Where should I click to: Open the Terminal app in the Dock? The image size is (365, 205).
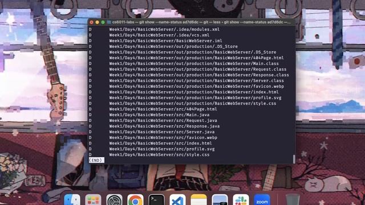(x=156, y=200)
